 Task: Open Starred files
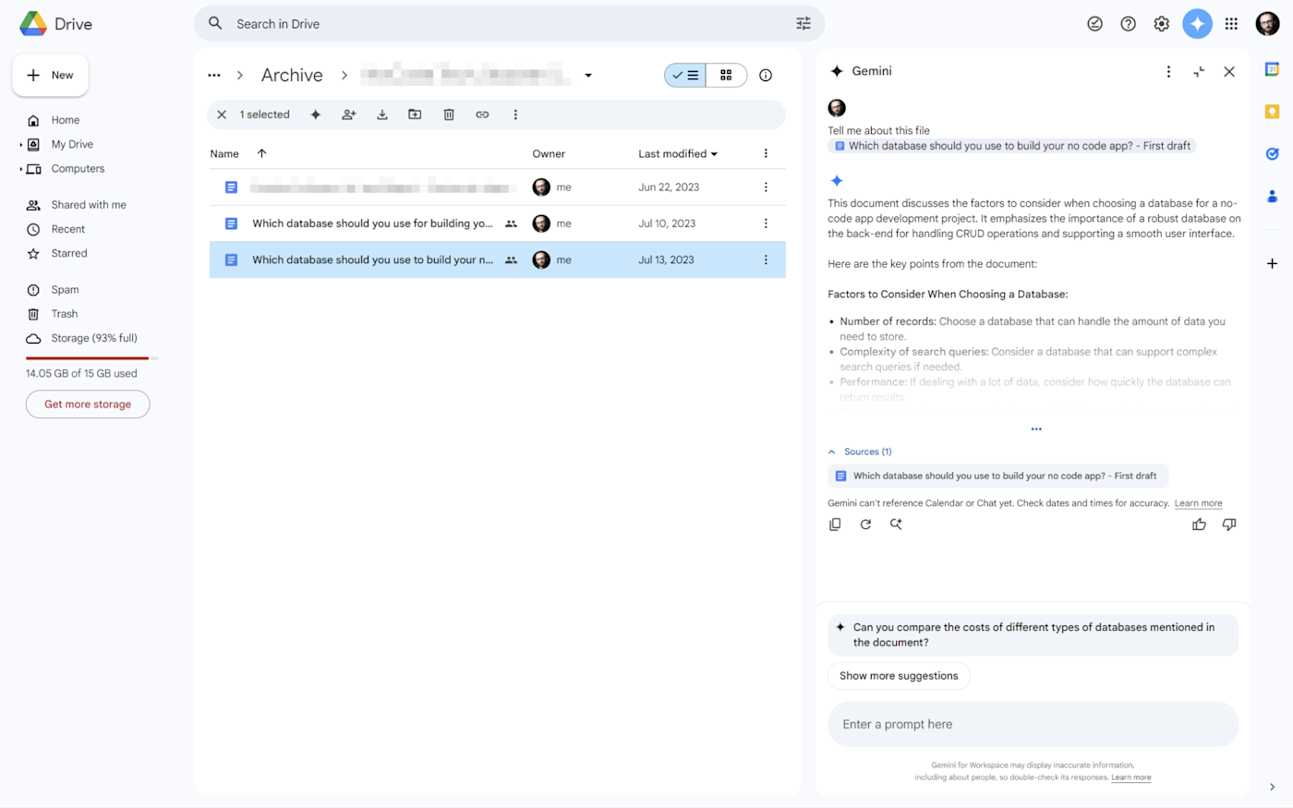pyautogui.click(x=69, y=253)
